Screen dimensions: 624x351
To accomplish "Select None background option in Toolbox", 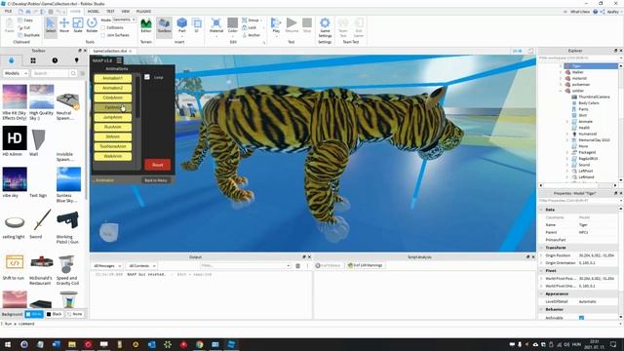I will (x=74, y=314).
